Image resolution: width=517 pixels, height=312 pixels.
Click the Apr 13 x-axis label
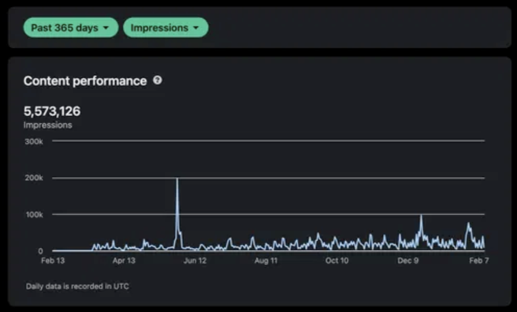click(x=123, y=261)
